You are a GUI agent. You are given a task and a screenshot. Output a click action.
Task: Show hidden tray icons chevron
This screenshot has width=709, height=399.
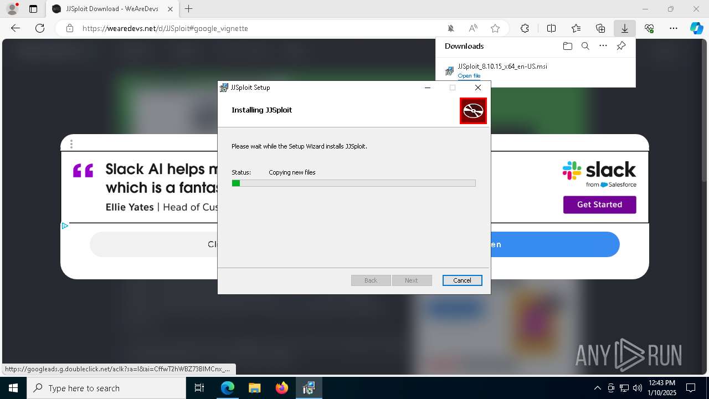[x=597, y=388]
